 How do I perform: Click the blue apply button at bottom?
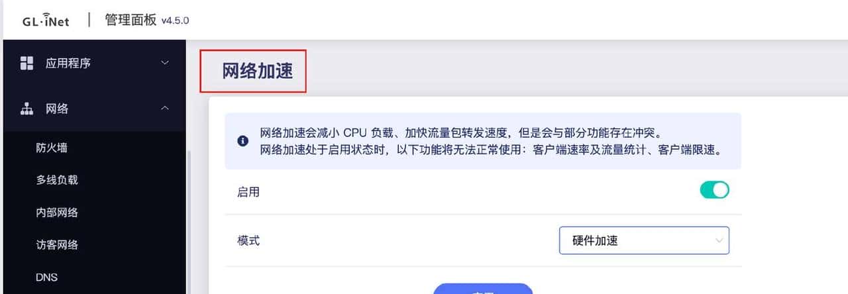click(483, 289)
